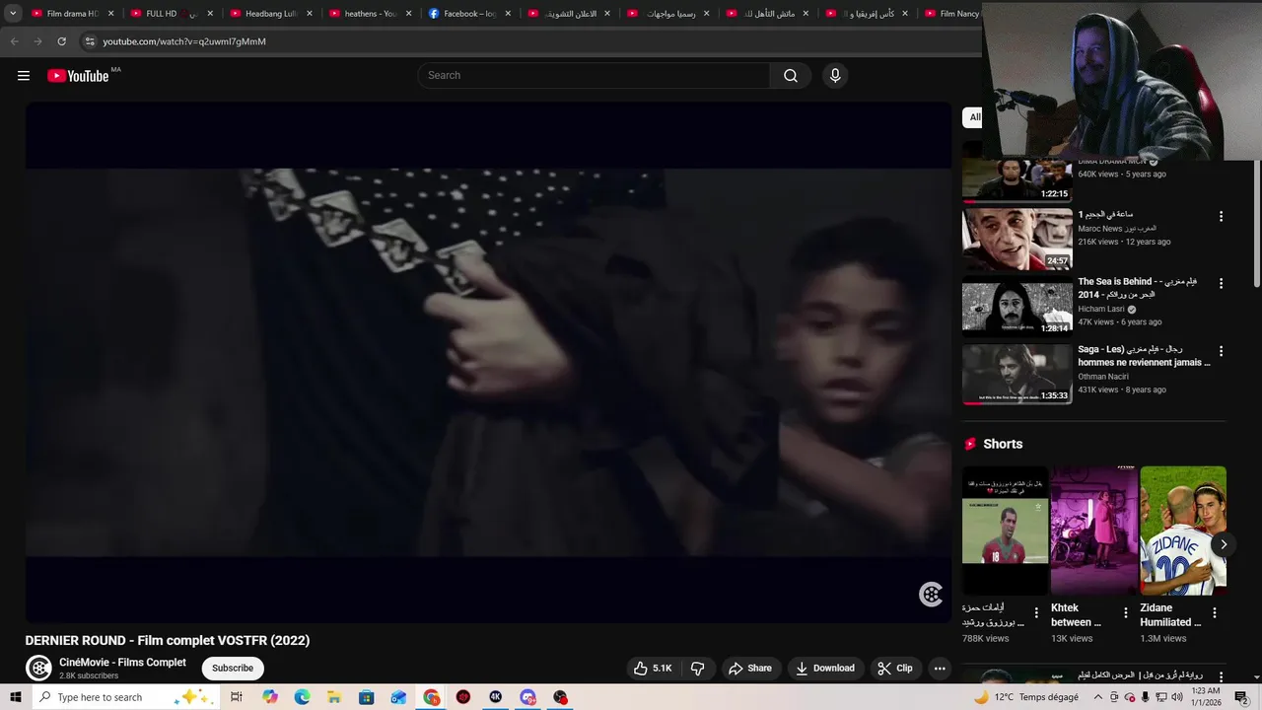Reload the page in the browser
The width and height of the screenshot is (1262, 710).
61,41
